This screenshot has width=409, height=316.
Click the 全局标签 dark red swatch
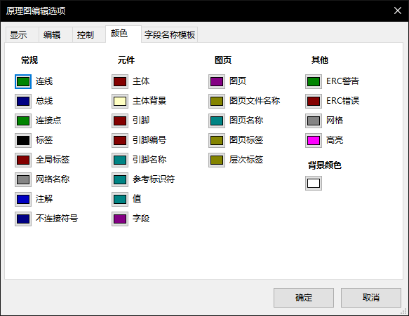pos(23,160)
